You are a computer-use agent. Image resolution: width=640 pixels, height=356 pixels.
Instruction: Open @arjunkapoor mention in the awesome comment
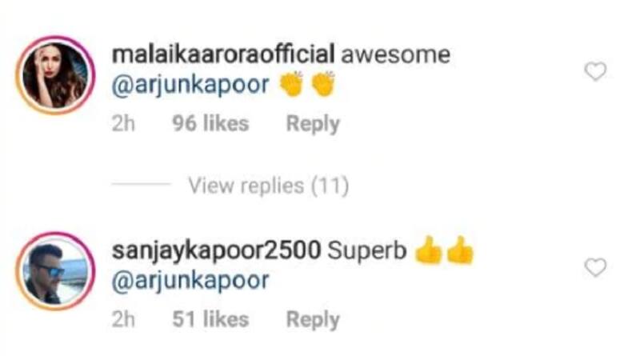[190, 86]
